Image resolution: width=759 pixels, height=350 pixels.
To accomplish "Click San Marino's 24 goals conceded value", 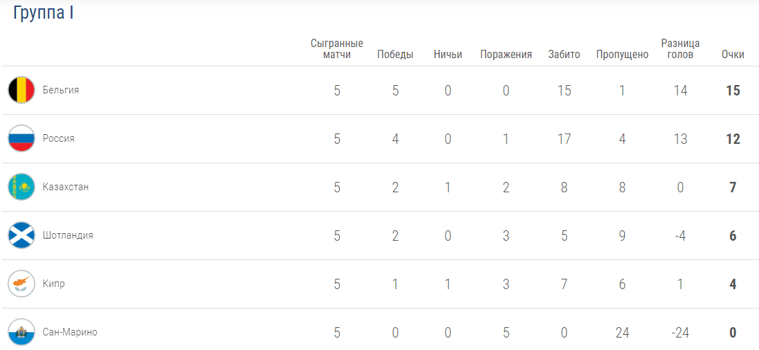I will tap(622, 333).
